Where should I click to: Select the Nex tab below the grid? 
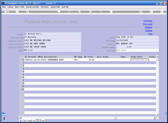point(21,121)
